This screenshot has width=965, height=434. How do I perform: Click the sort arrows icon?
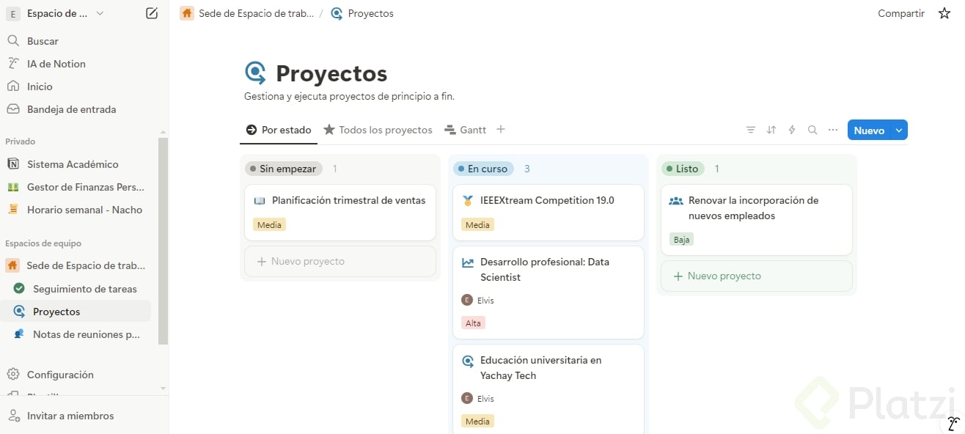pyautogui.click(x=771, y=130)
